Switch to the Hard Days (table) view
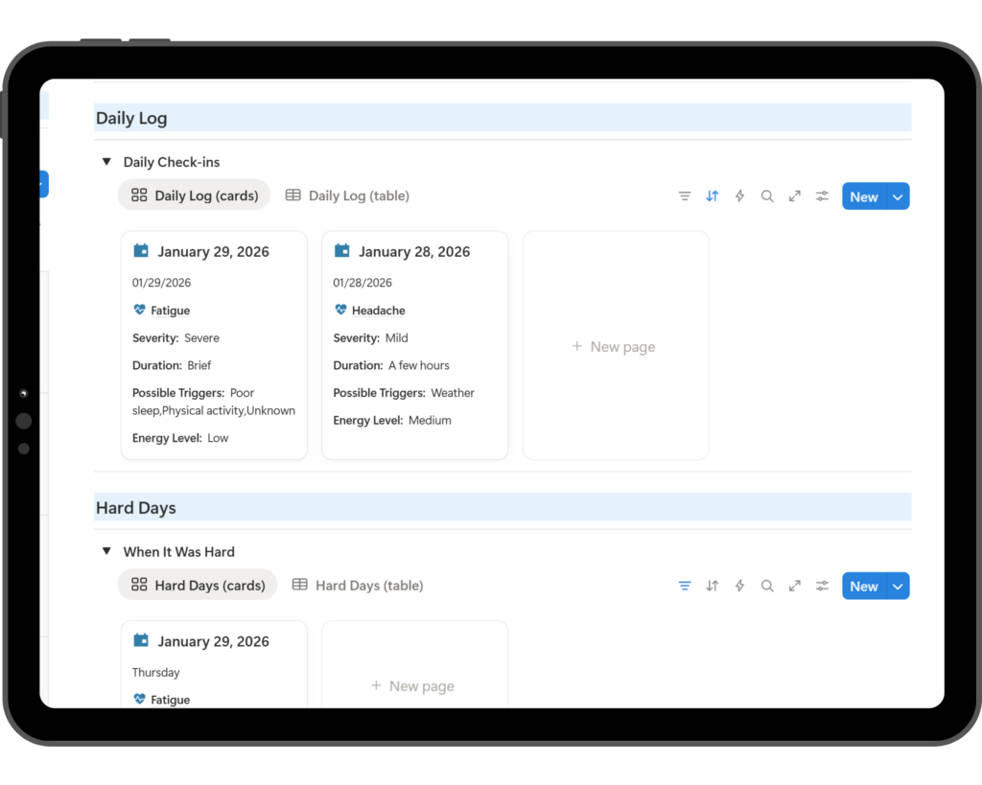The width and height of the screenshot is (982, 785). pos(357,586)
